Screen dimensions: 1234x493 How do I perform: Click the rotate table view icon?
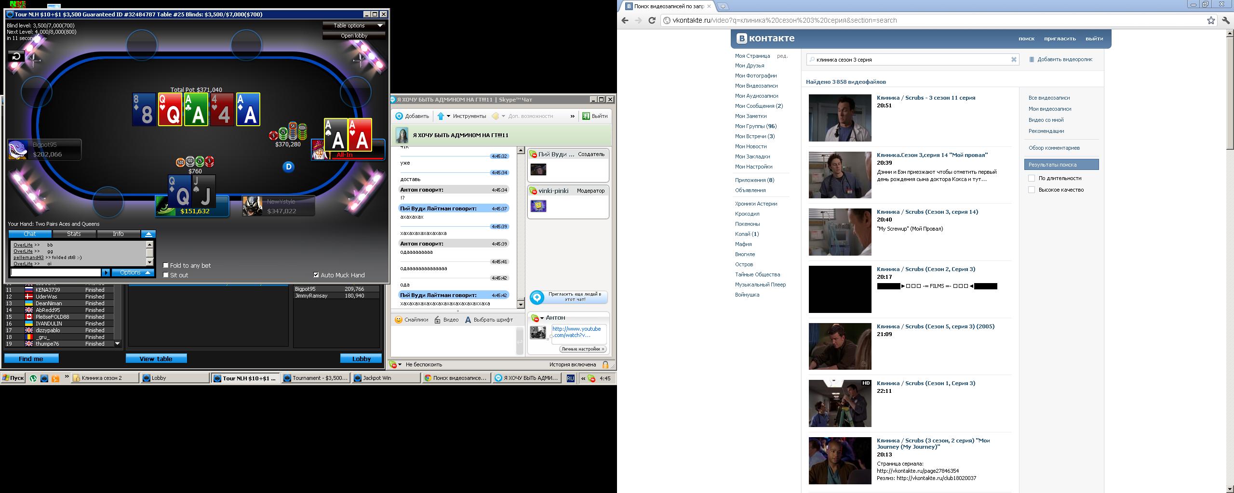click(x=16, y=56)
